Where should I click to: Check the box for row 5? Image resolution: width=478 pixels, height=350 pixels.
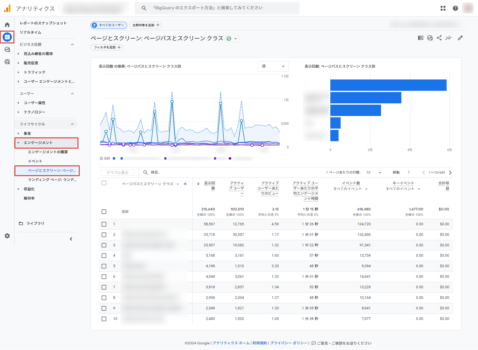click(104, 266)
